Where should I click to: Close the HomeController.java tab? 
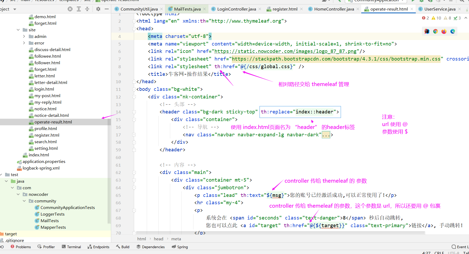click(358, 9)
